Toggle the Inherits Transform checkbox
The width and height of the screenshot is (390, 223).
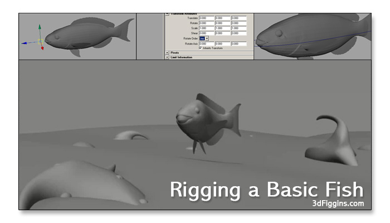coord(201,48)
